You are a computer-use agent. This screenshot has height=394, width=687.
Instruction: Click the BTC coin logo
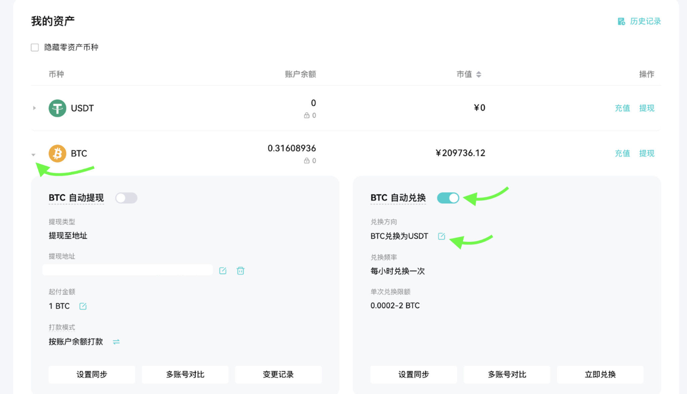point(57,153)
